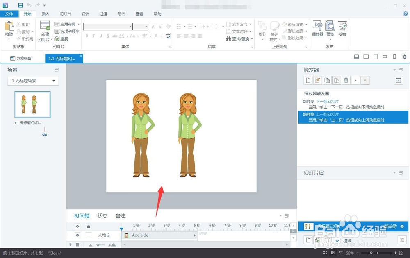Image resolution: width=410 pixels, height=258 pixels.
Task: Create a new slide with 新建幻灯片
Action: [45, 32]
